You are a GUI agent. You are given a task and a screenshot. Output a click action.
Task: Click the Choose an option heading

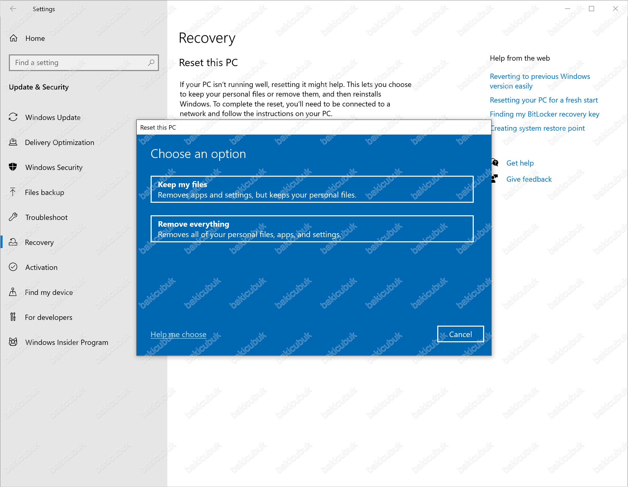(x=198, y=154)
